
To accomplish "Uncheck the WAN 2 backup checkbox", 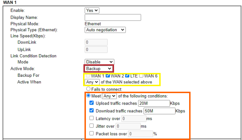I will pos(108,75).
